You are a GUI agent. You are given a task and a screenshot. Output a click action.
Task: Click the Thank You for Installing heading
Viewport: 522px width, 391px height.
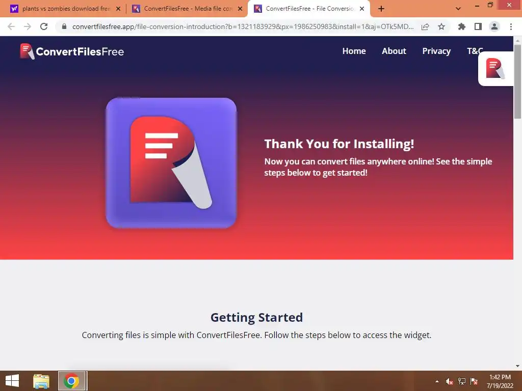tap(339, 144)
